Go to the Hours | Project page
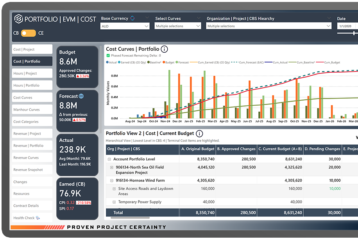This screenshot has height=240, width=358. [32, 73]
